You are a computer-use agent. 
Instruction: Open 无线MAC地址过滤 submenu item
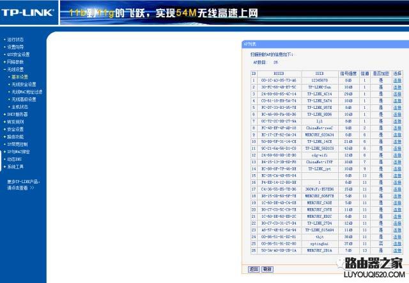pyautogui.click(x=27, y=92)
